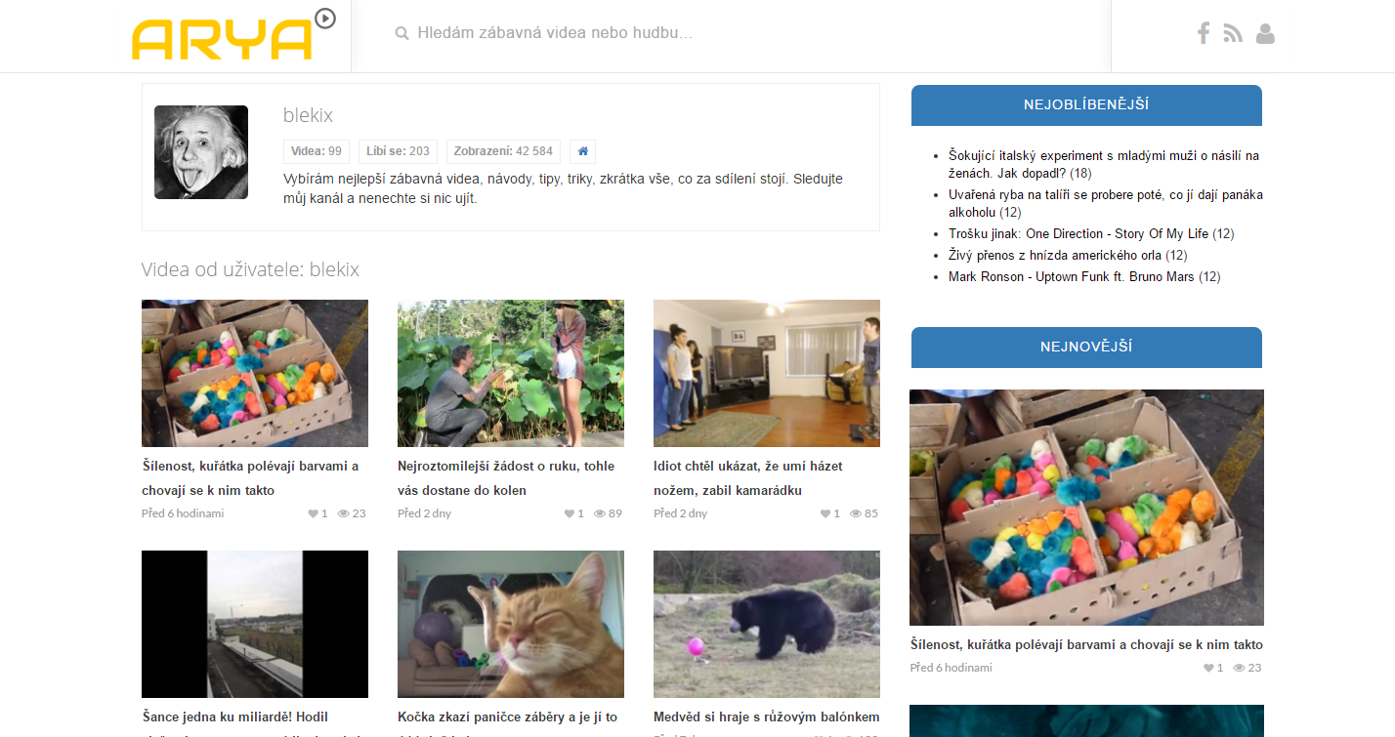This screenshot has height=737, width=1395.
Task: Open the bear with pink balloon thumbnail
Action: [767, 624]
